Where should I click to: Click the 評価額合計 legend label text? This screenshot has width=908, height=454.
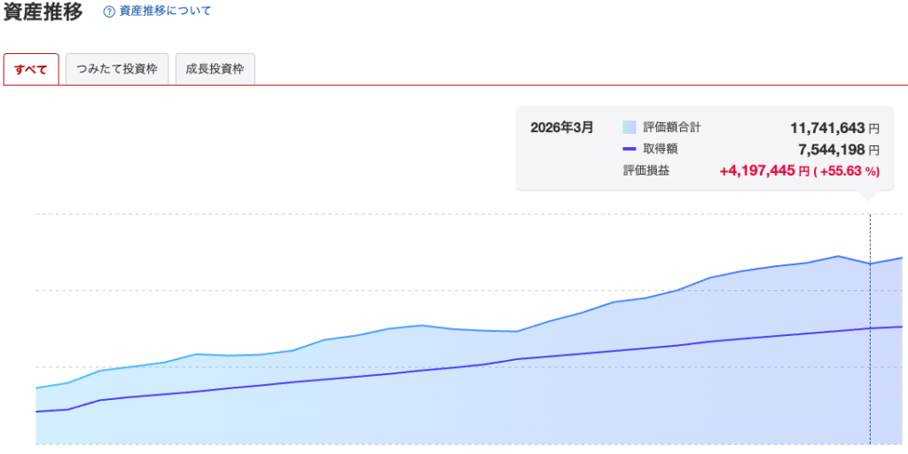pyautogui.click(x=671, y=128)
